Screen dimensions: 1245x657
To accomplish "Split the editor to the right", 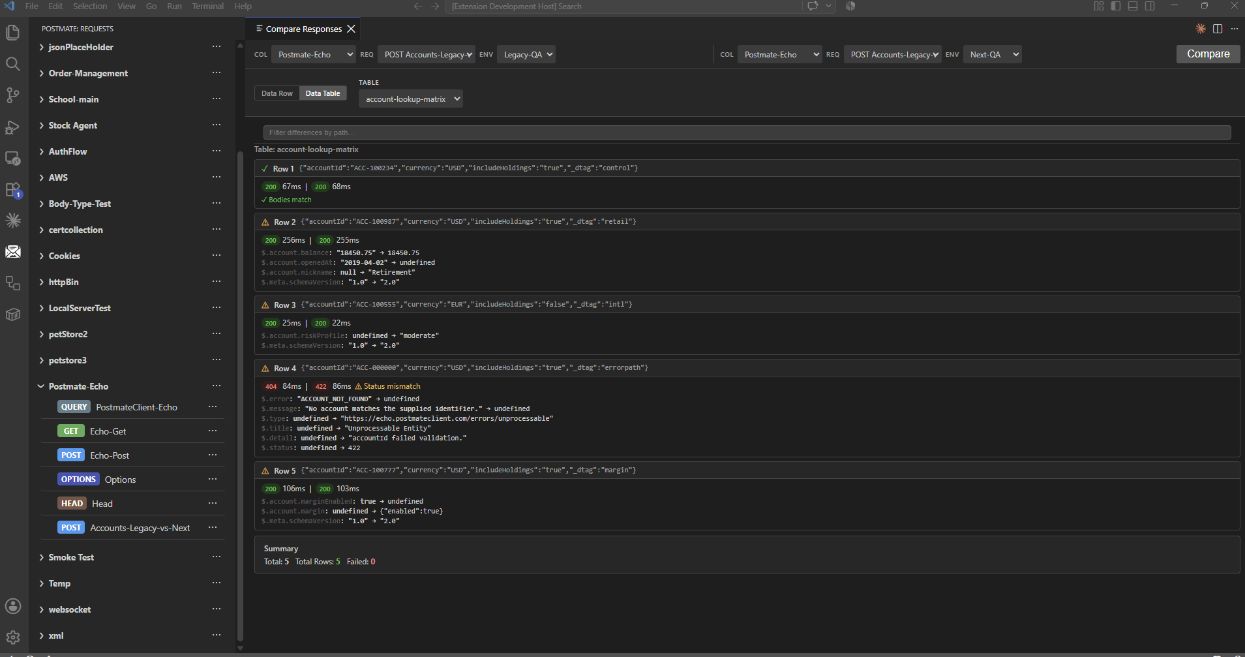I will pos(1218,29).
